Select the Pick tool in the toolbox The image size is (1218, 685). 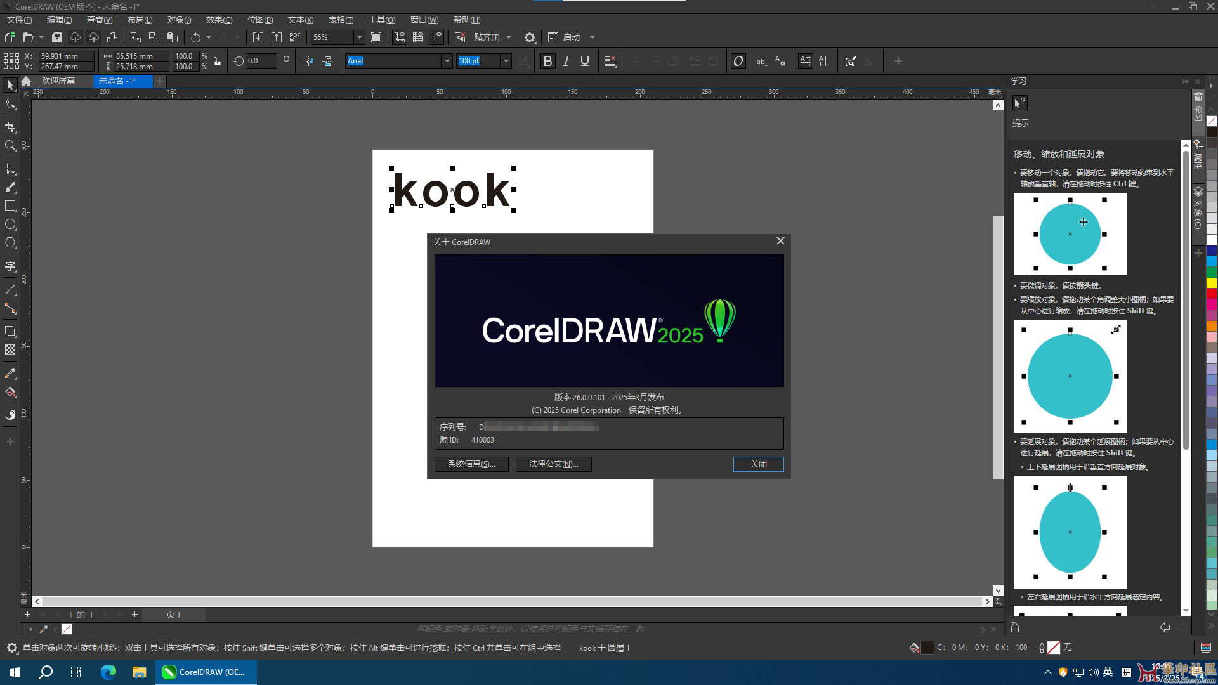click(10, 85)
